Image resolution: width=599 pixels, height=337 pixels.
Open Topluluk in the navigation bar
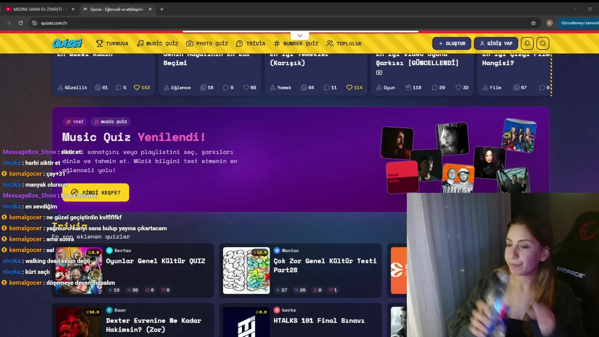coord(344,44)
